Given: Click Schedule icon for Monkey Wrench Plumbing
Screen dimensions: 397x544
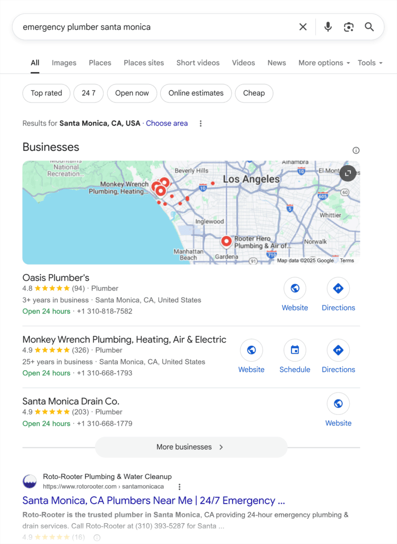Looking at the screenshot, I should click(295, 350).
